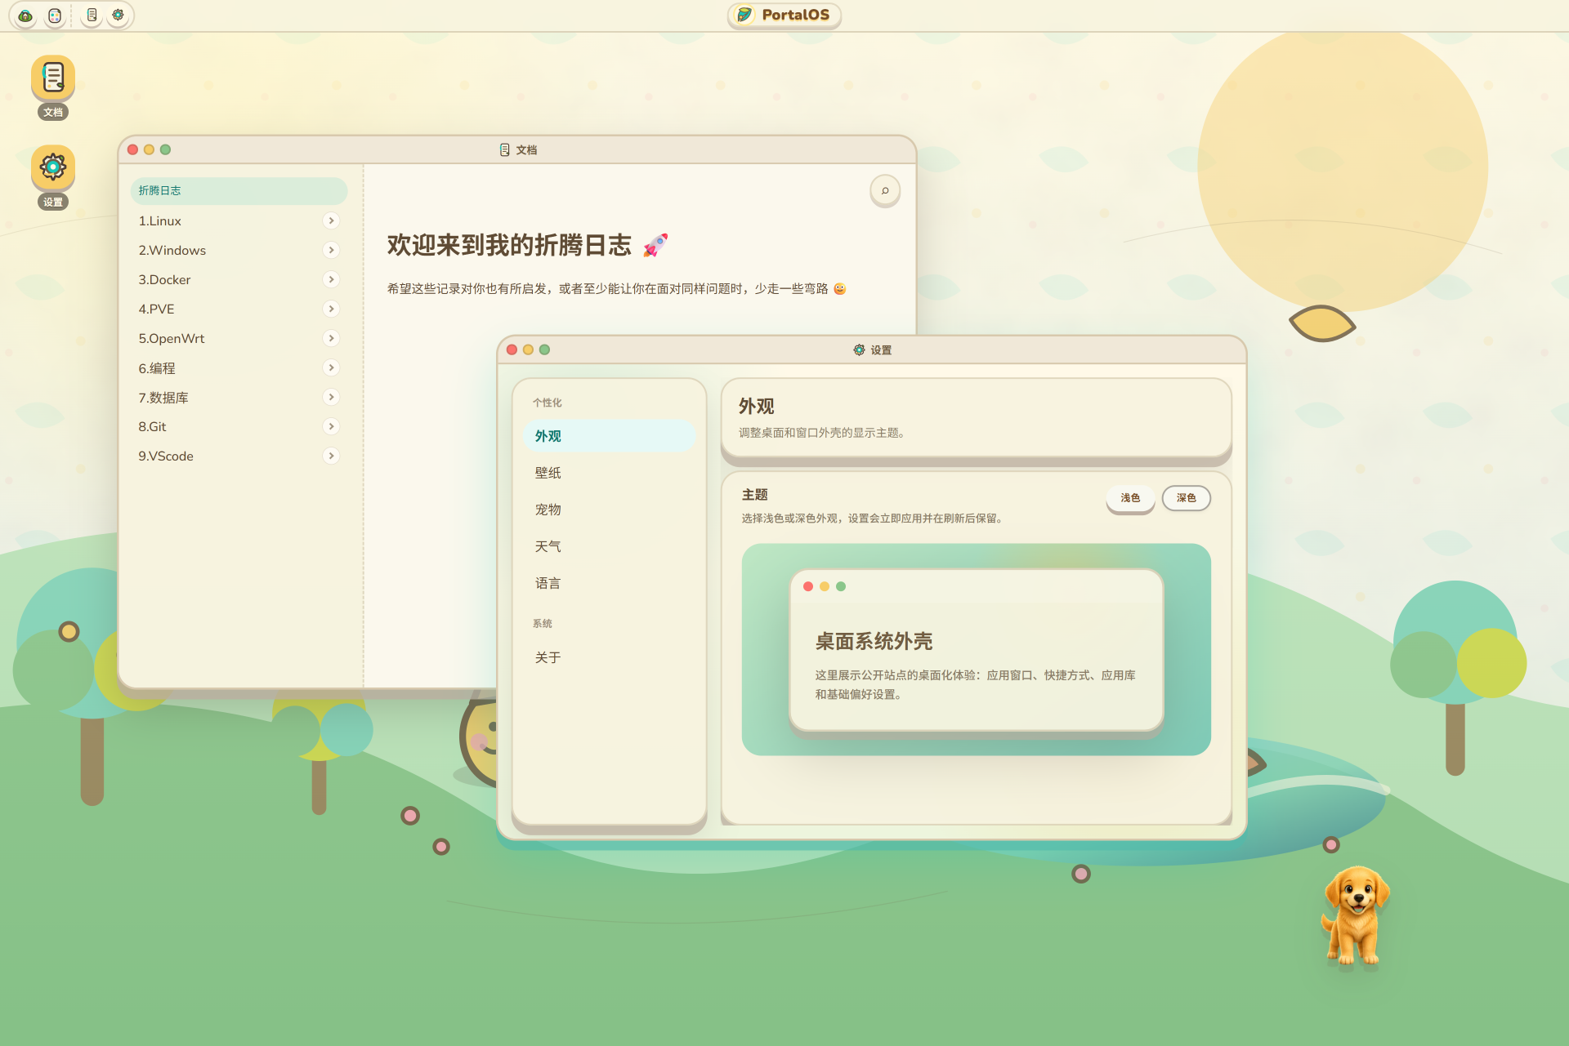
Task: Open the home icon in the top bar
Action: tap(25, 16)
